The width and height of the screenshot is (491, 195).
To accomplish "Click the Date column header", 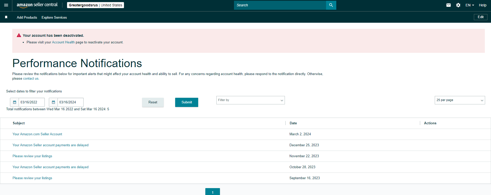I will pyautogui.click(x=293, y=123).
